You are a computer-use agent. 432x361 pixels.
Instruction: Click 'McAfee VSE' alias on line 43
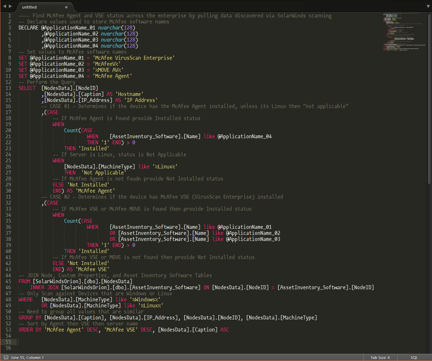tap(92, 269)
